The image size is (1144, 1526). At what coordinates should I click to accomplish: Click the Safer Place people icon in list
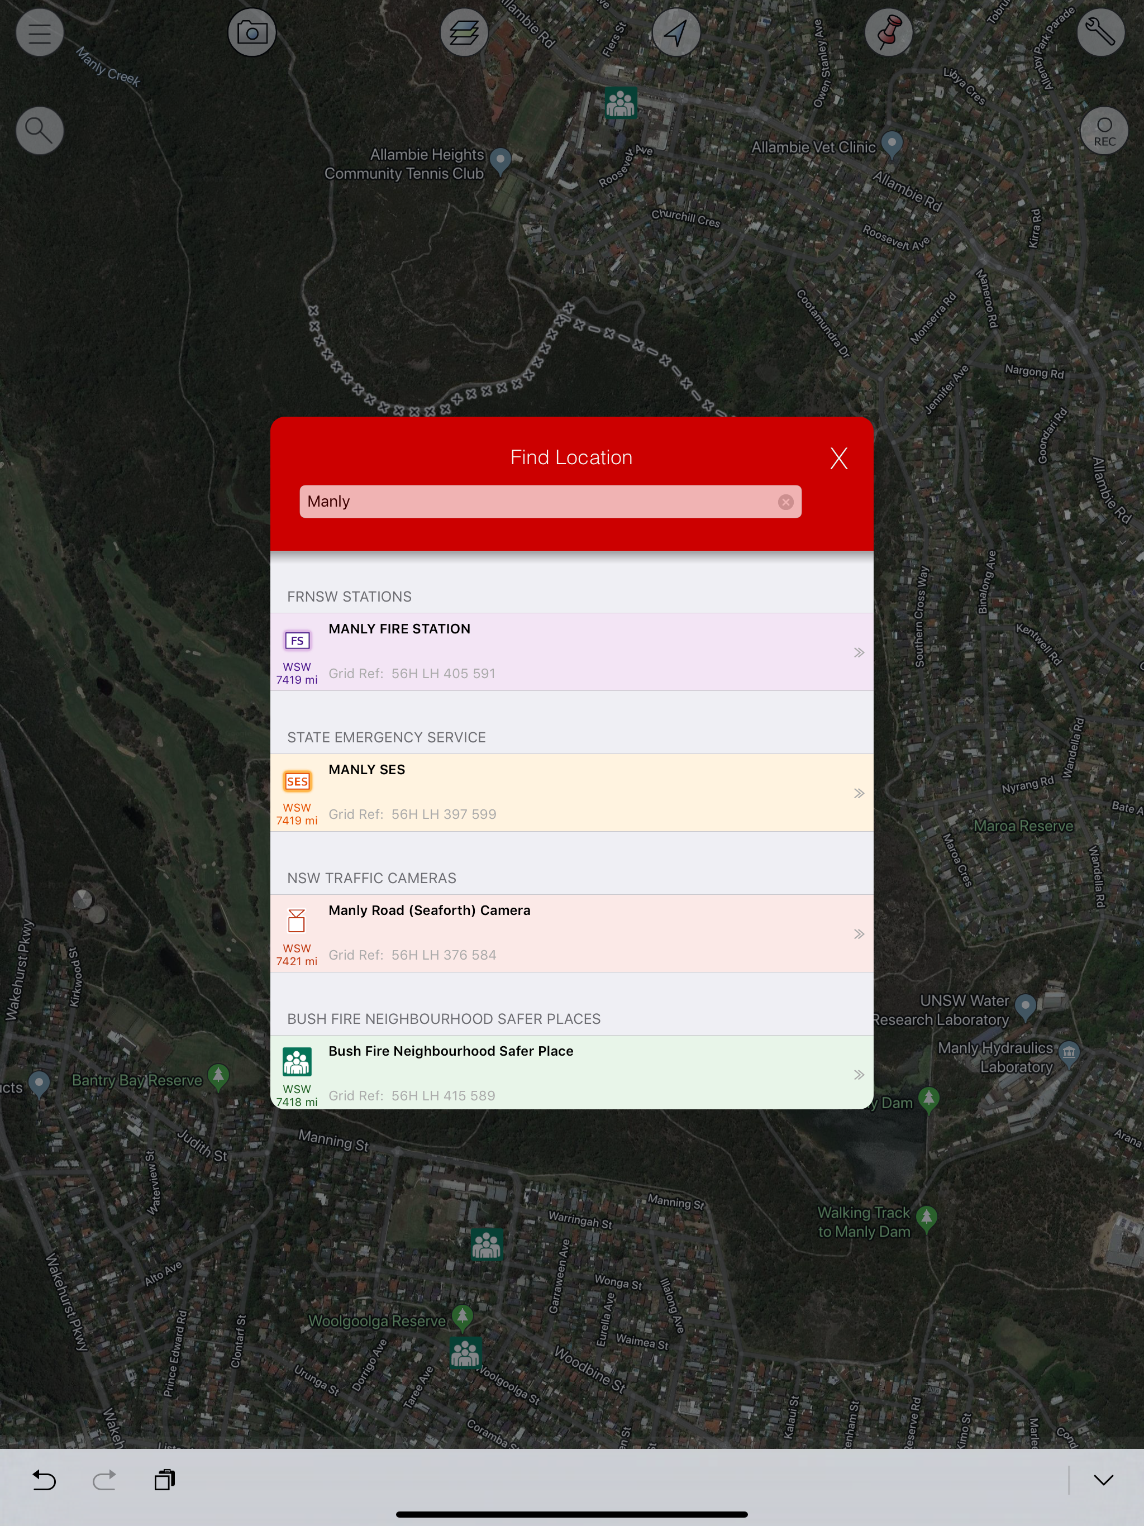pyautogui.click(x=297, y=1062)
